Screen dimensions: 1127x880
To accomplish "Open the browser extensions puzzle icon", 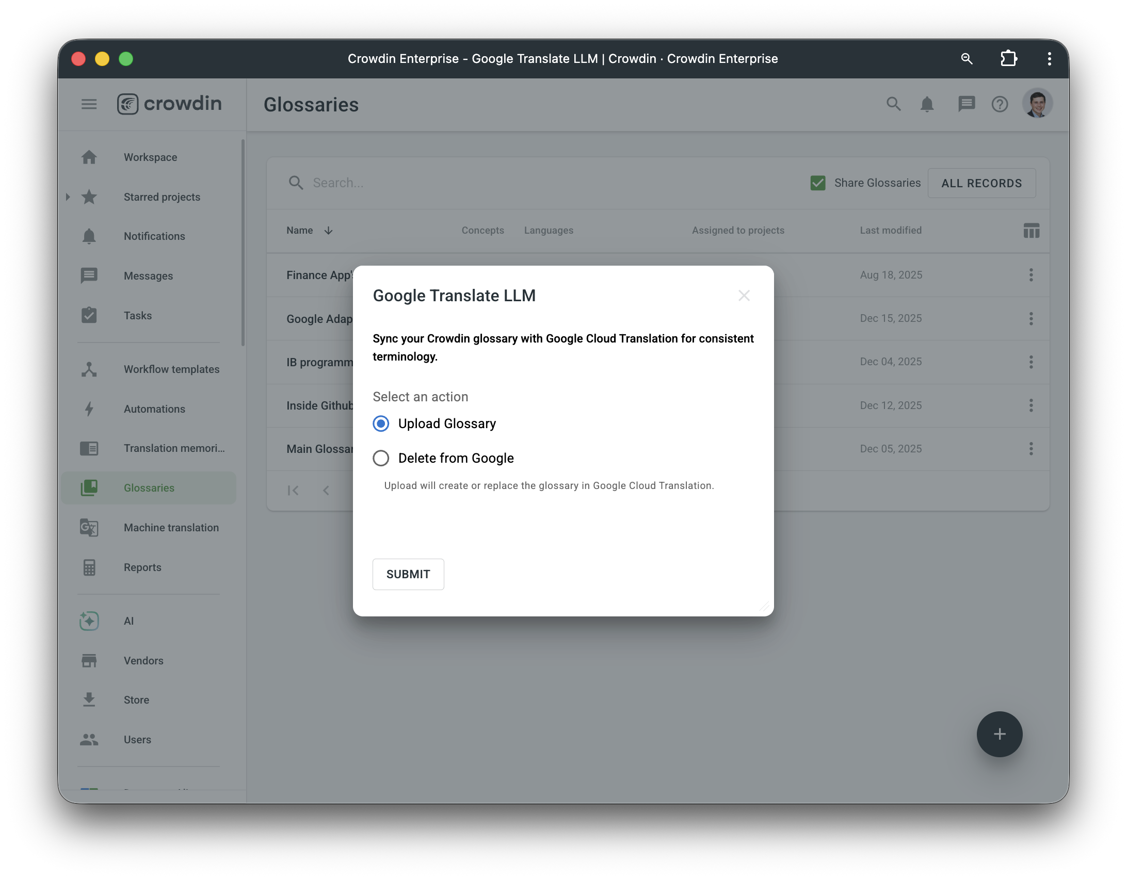I will (x=1009, y=59).
